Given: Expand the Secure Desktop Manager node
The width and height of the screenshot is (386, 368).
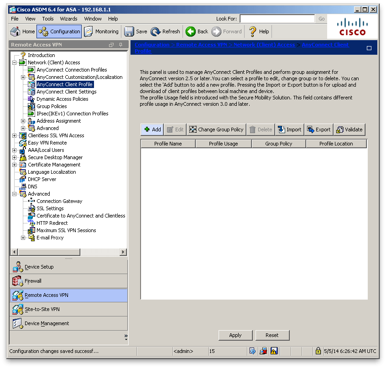Looking at the screenshot, I should click(15, 157).
